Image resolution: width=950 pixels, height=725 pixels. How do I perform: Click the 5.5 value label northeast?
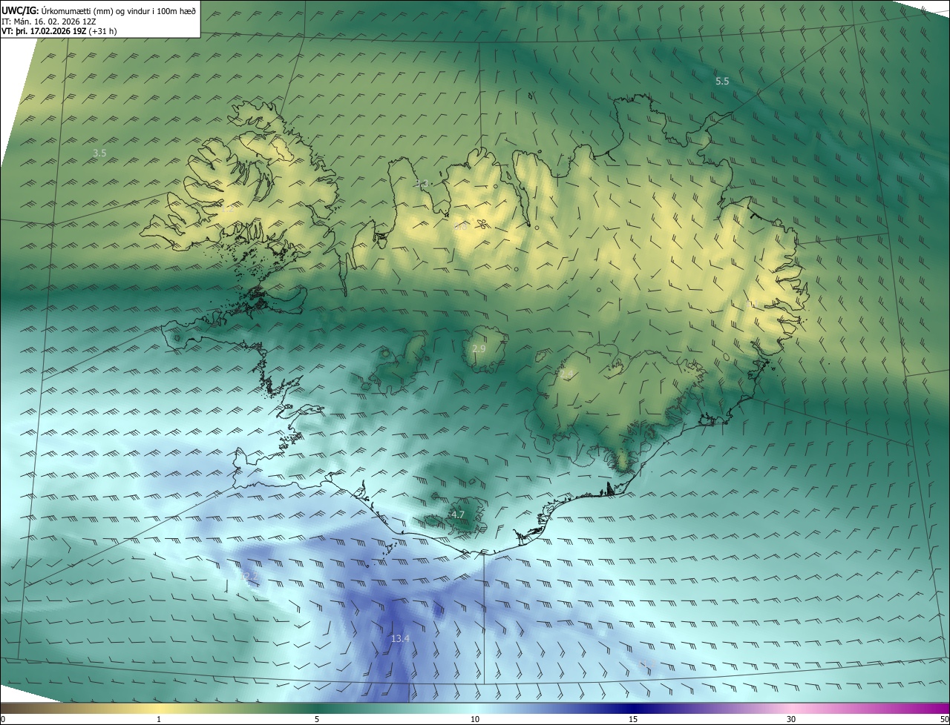tap(722, 81)
